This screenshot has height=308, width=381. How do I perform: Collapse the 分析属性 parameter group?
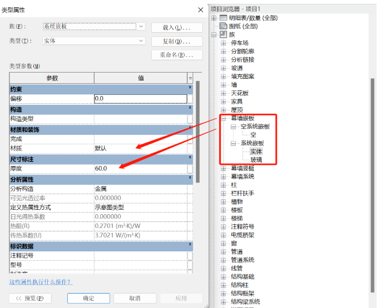[x=190, y=178]
